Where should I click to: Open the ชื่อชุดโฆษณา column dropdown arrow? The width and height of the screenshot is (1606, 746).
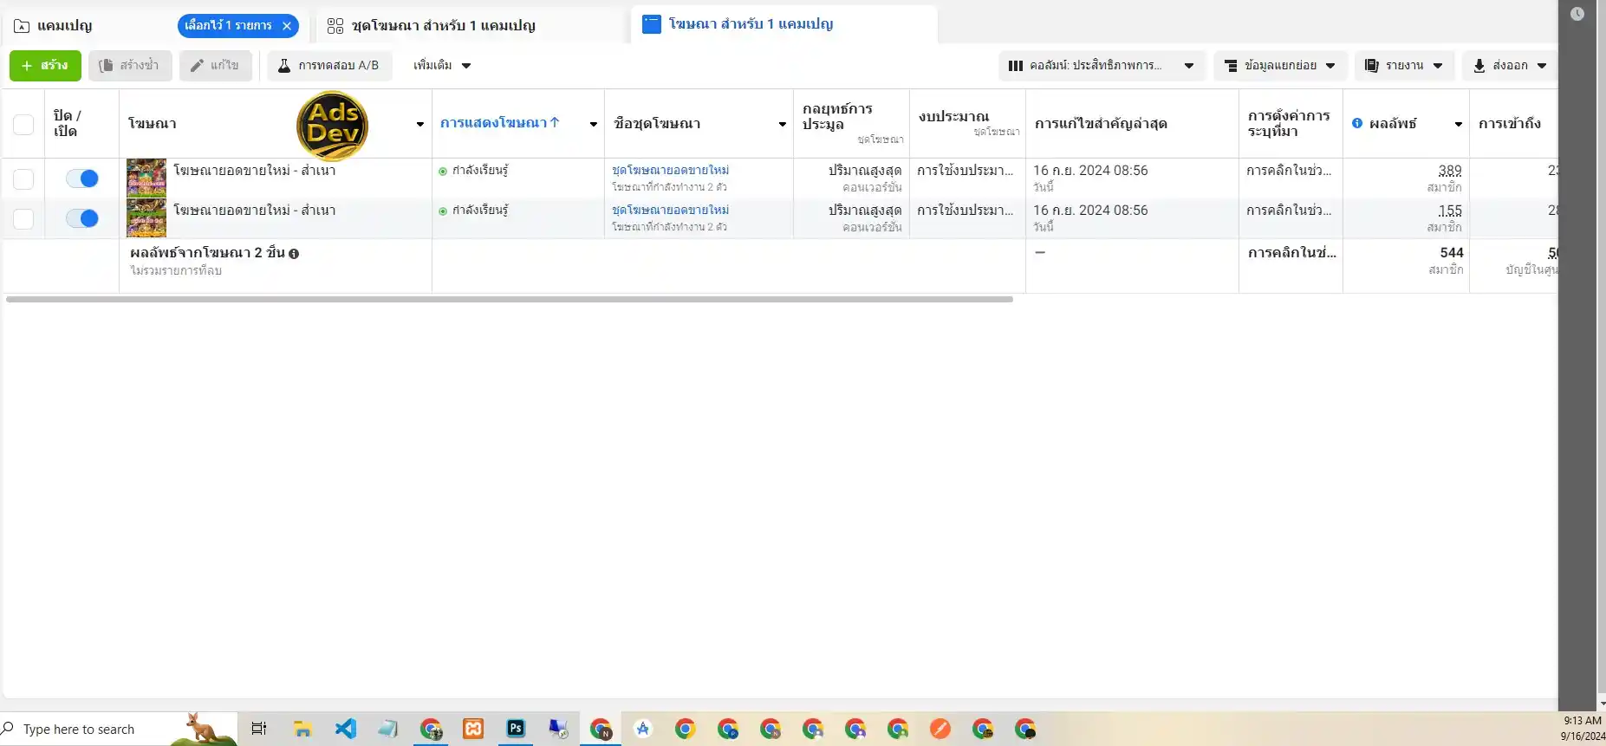[x=783, y=124]
